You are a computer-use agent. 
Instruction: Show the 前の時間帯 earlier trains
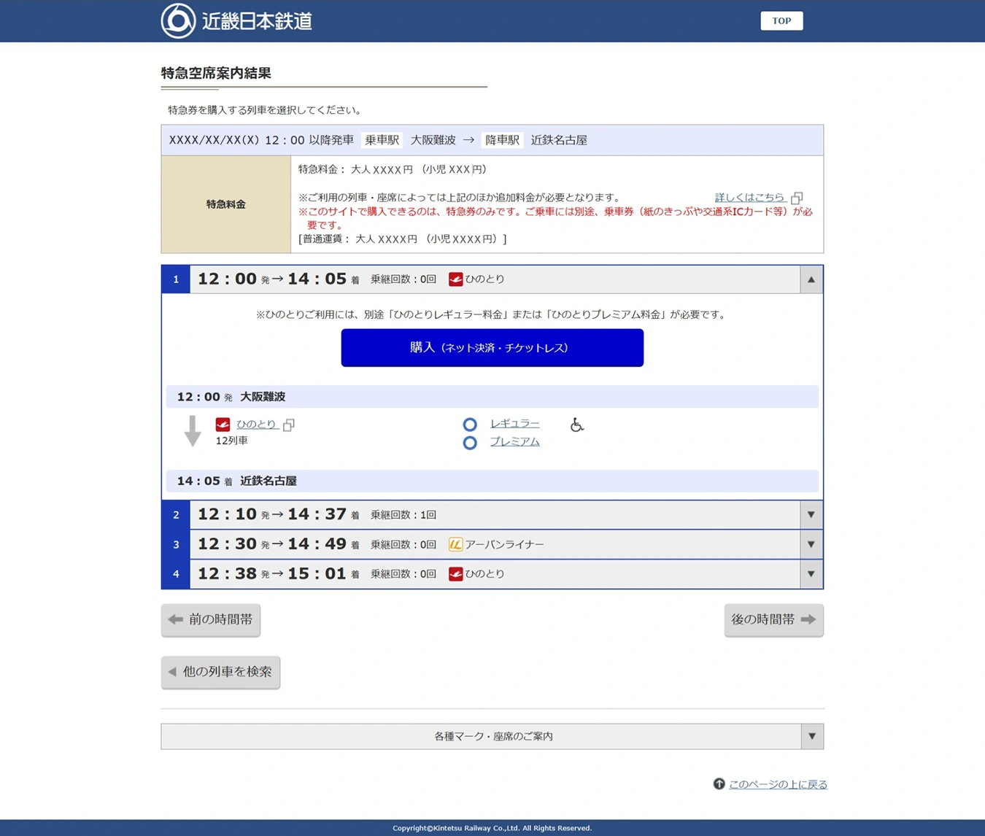pos(211,620)
